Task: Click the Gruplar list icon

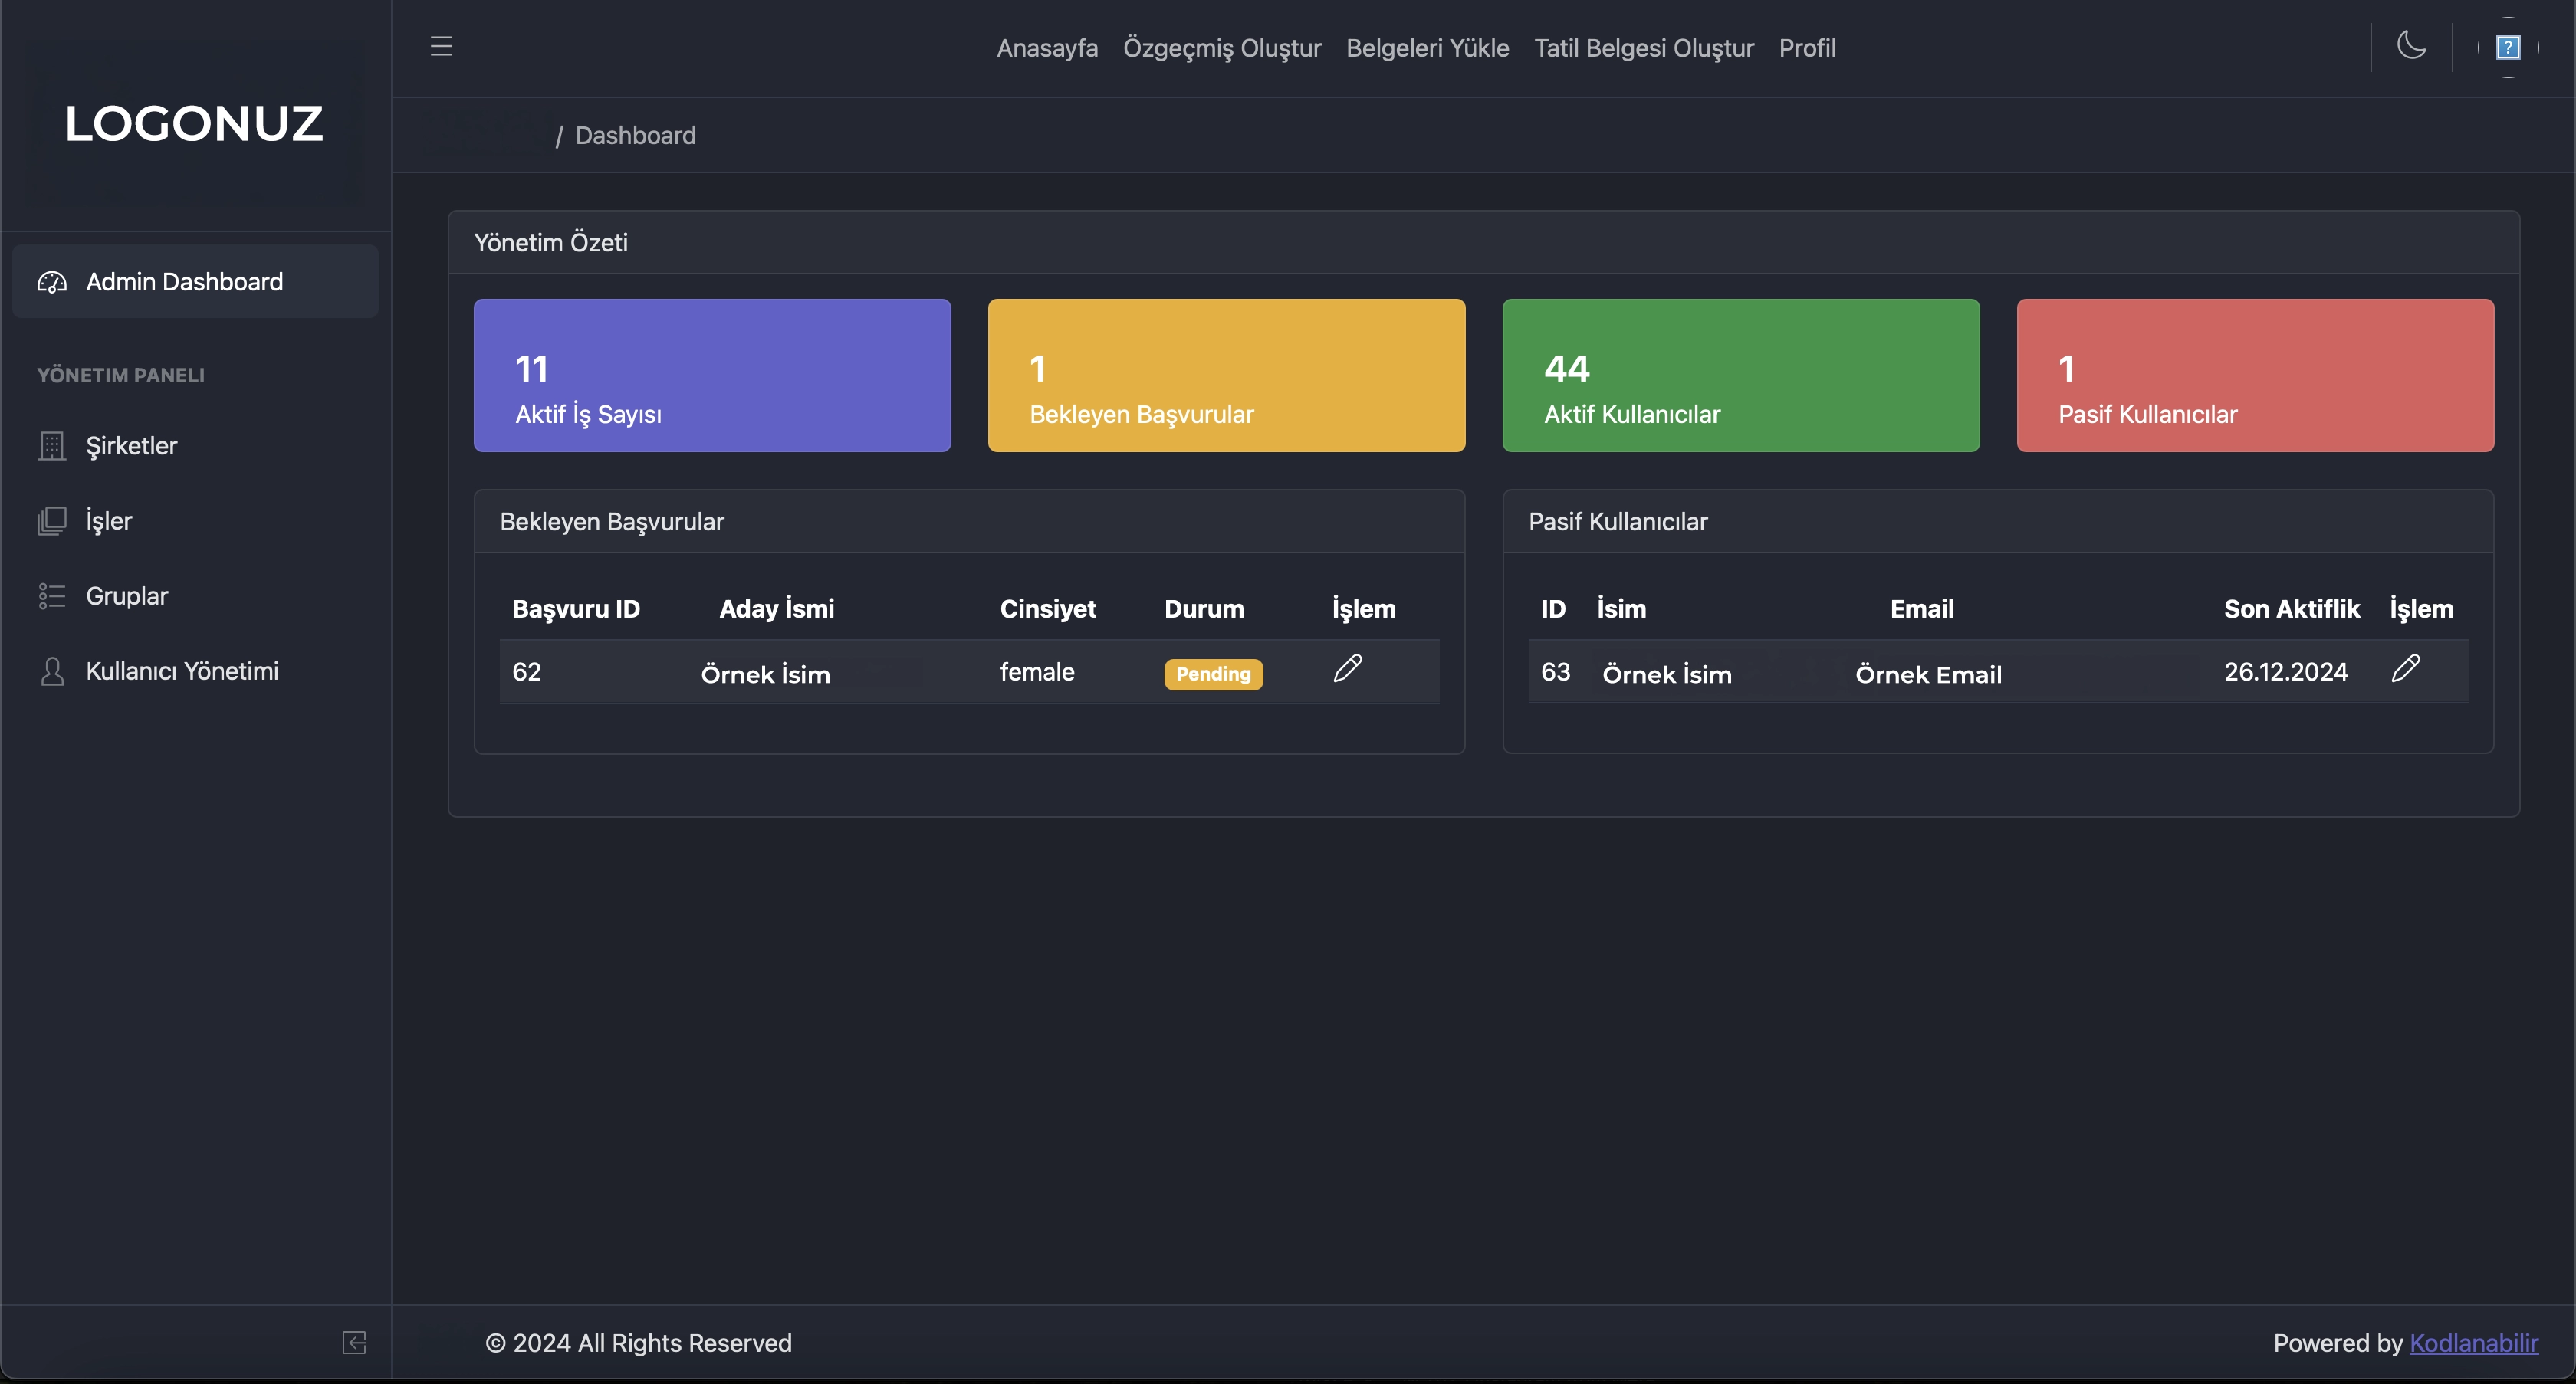Action: pyautogui.click(x=52, y=595)
